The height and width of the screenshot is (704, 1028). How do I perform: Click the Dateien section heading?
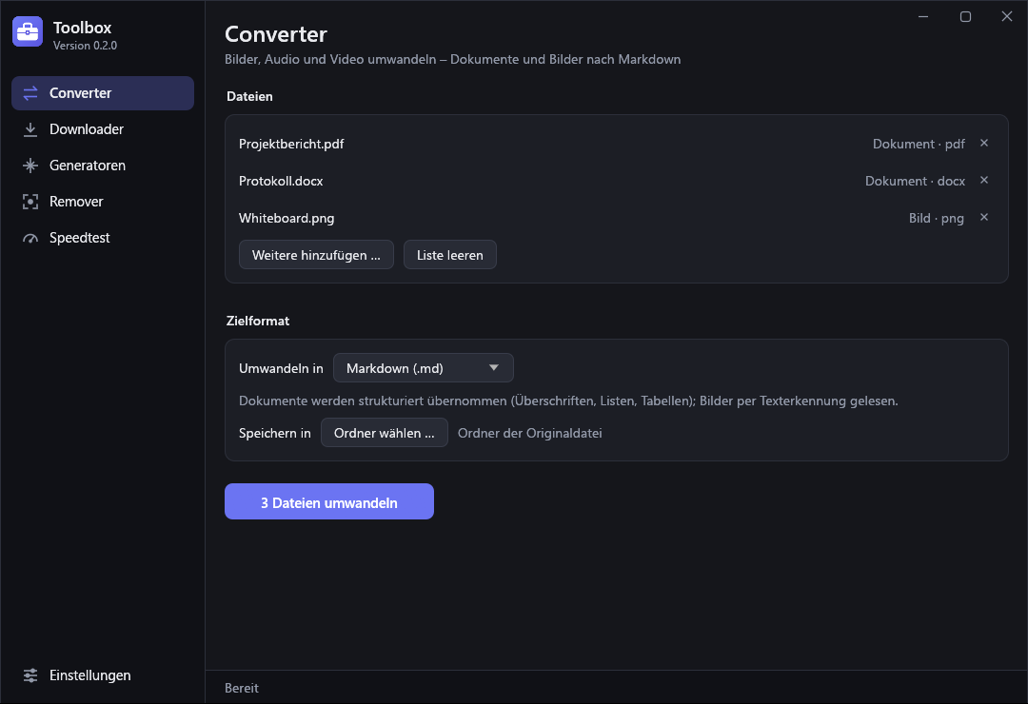[249, 96]
